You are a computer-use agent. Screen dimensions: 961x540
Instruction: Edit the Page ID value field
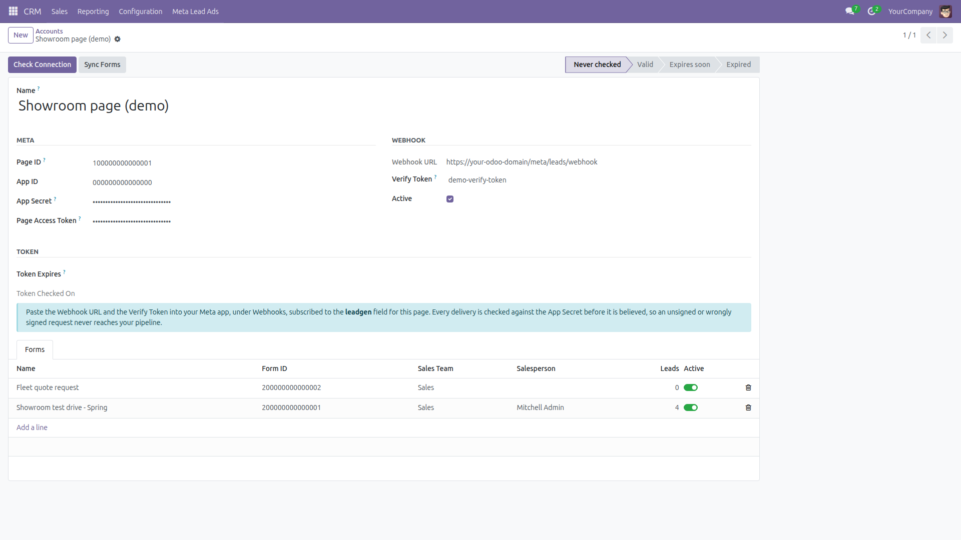click(x=234, y=163)
